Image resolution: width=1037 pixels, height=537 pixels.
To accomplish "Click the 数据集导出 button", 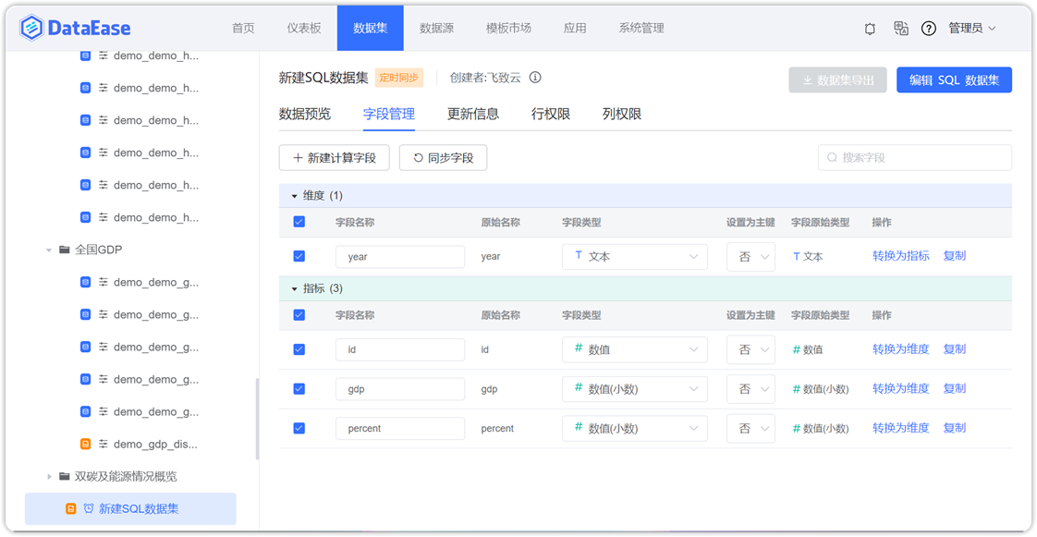I will [838, 80].
